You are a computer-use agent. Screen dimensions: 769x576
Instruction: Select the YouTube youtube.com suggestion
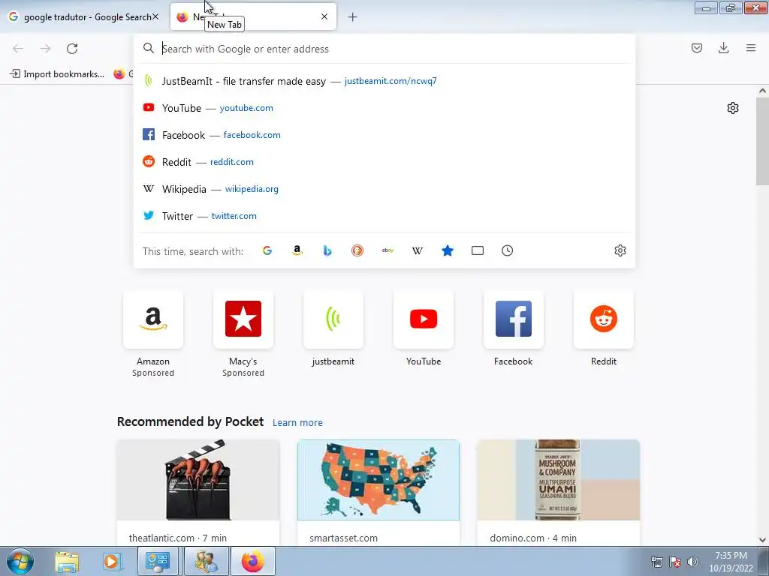point(384,108)
